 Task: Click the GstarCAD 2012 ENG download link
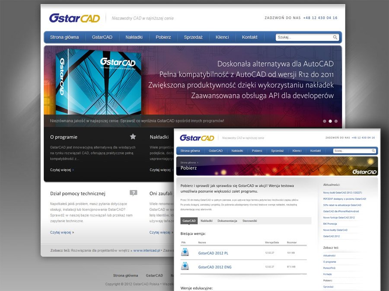coord(215,267)
